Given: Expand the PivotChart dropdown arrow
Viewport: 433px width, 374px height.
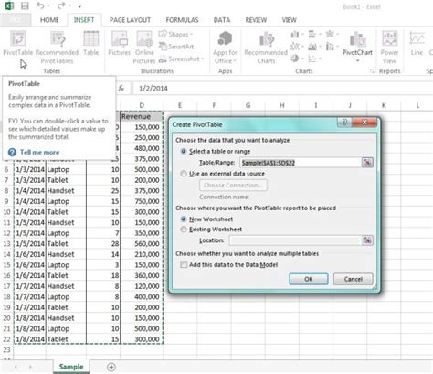Looking at the screenshot, I should (x=357, y=61).
